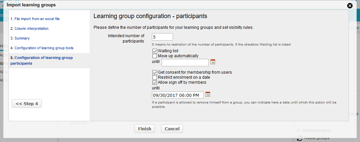Disable Allow sign off by members
The height and width of the screenshot is (142, 360).
coord(155,82)
